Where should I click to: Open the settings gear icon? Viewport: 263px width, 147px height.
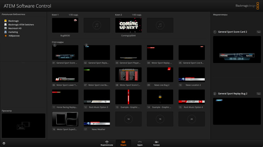(4, 143)
